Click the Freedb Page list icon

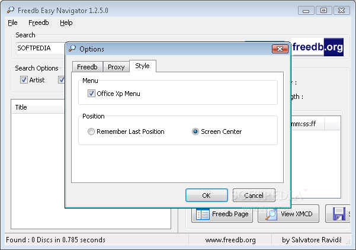[x=203, y=214]
